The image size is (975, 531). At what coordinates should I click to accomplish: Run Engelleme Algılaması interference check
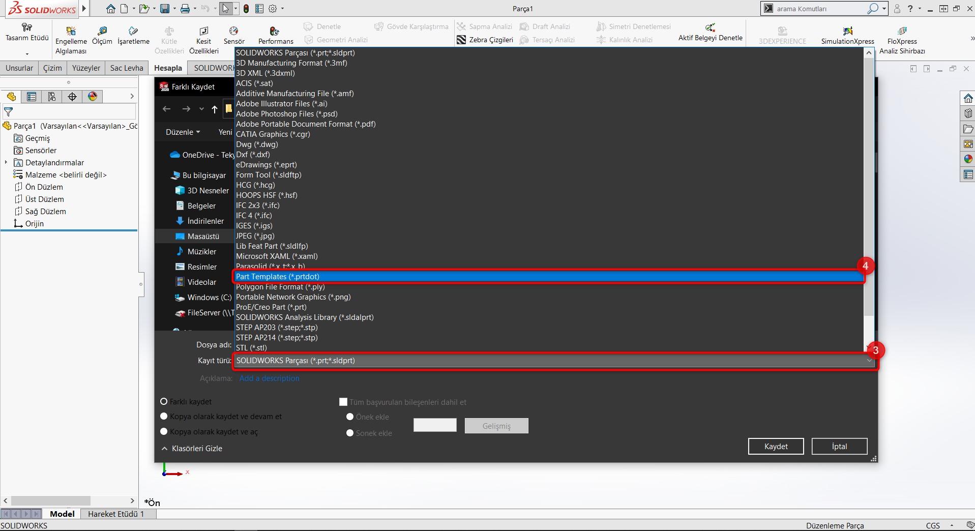[x=71, y=40]
